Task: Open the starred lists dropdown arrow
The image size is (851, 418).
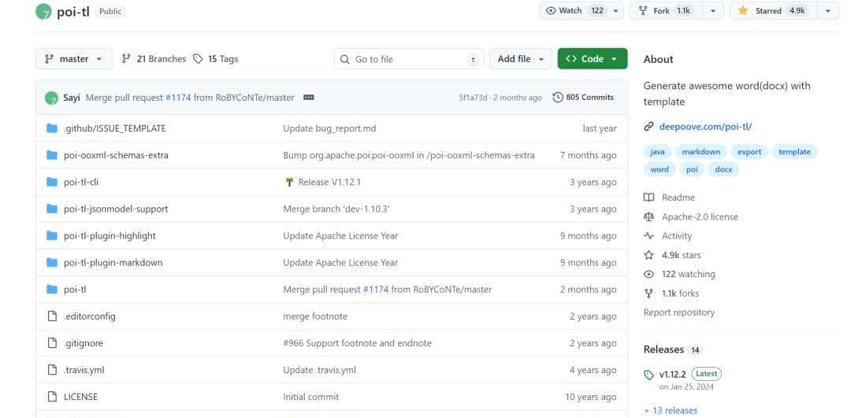Action: [827, 11]
